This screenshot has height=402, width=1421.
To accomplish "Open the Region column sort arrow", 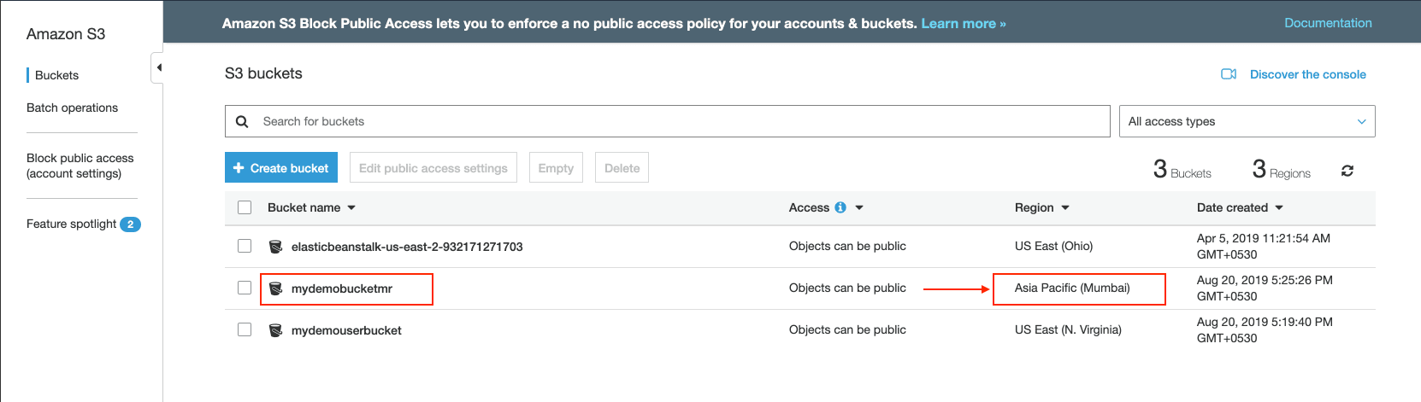I will point(1065,208).
